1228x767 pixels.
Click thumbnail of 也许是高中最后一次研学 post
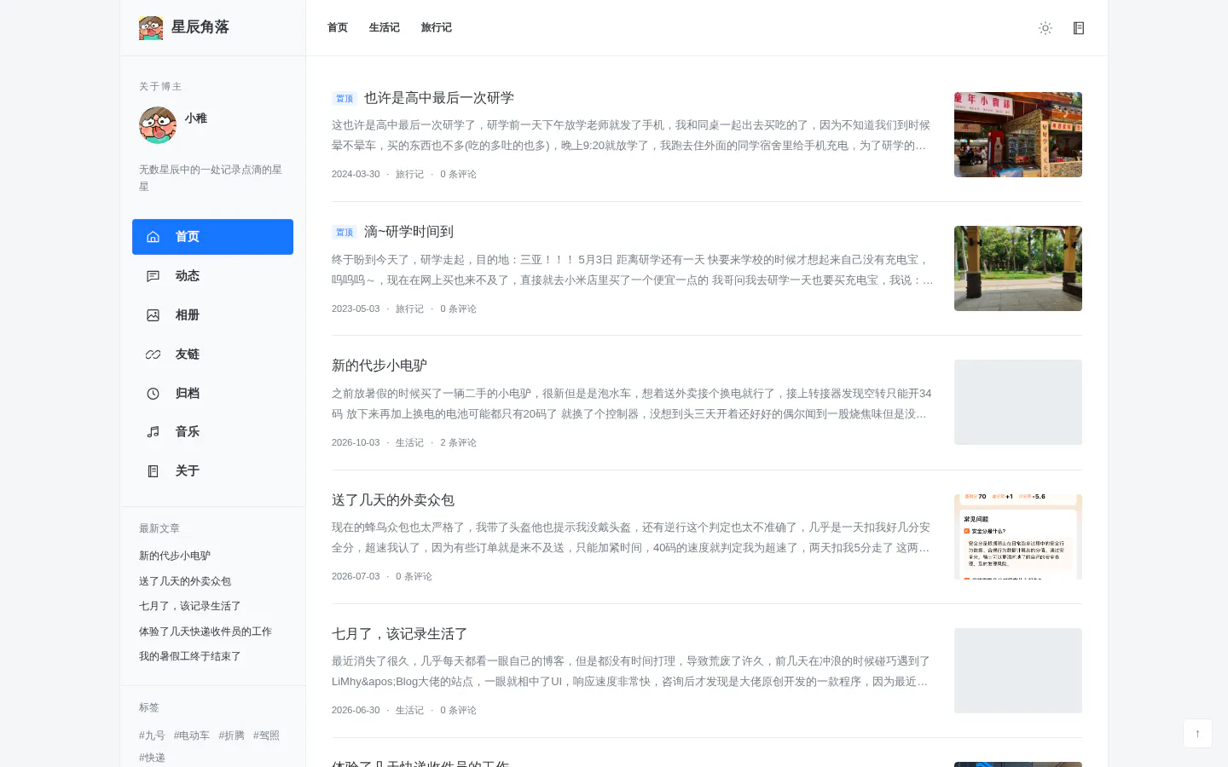1018,135
